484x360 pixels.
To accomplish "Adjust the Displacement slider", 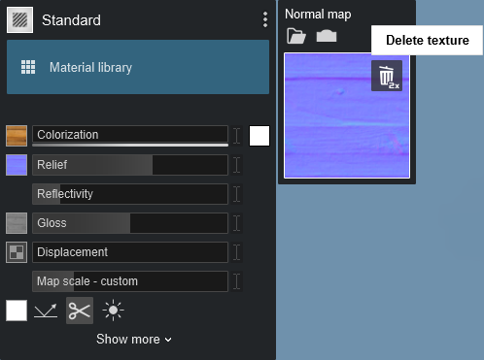I will [130, 252].
